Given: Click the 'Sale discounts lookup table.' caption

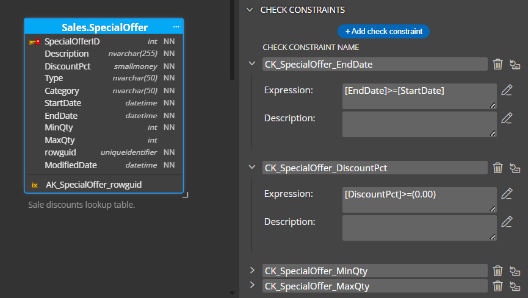Looking at the screenshot, I should tap(82, 205).
